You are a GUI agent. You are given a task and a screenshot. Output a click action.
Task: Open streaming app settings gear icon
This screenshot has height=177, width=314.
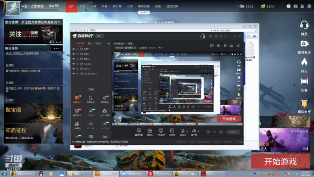[x=221, y=132]
